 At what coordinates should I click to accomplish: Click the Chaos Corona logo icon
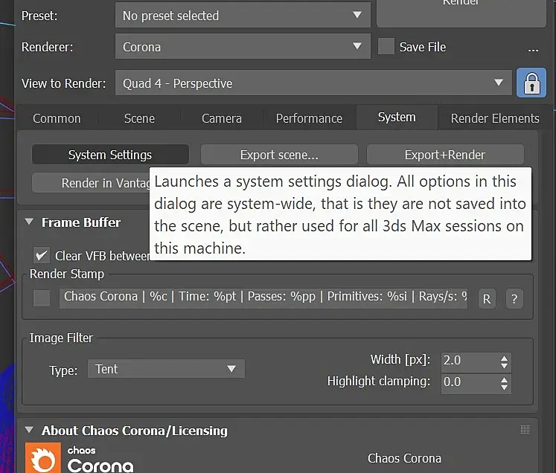pos(42,458)
